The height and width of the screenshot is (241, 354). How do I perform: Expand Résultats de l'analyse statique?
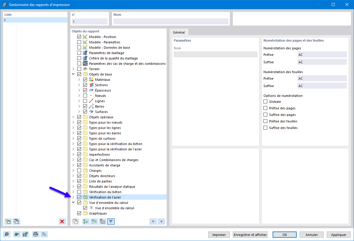pyautogui.click(x=73, y=187)
